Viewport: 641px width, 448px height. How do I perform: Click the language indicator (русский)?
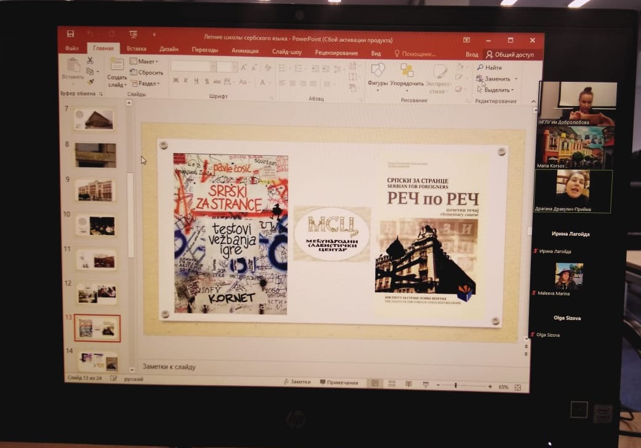click(134, 379)
